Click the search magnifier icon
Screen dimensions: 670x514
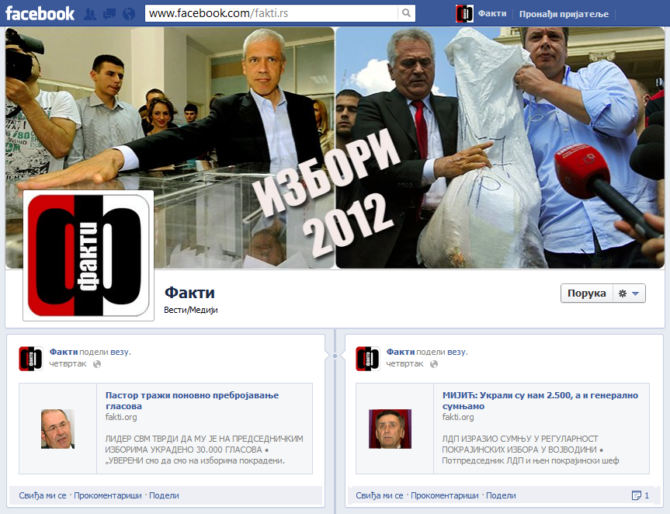[x=405, y=13]
